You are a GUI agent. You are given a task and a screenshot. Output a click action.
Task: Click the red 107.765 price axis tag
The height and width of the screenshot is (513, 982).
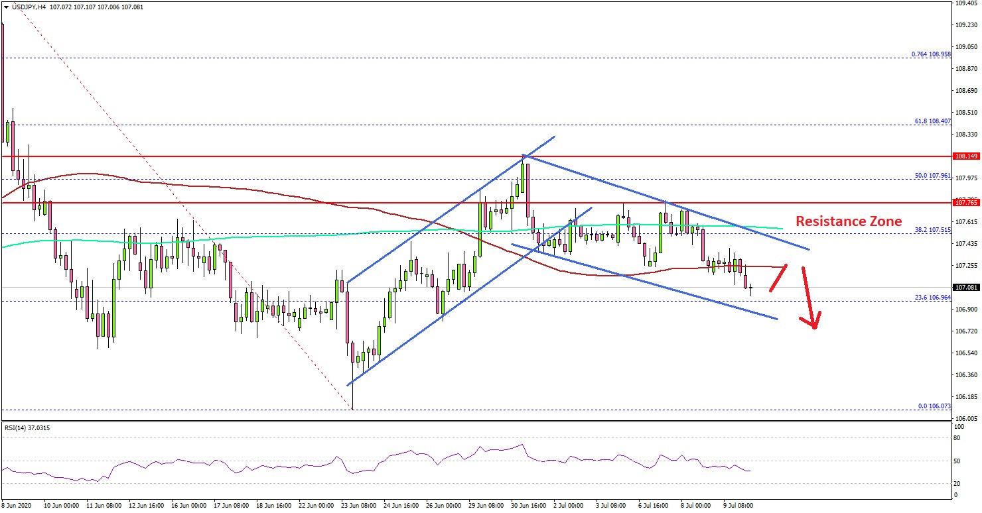(965, 201)
